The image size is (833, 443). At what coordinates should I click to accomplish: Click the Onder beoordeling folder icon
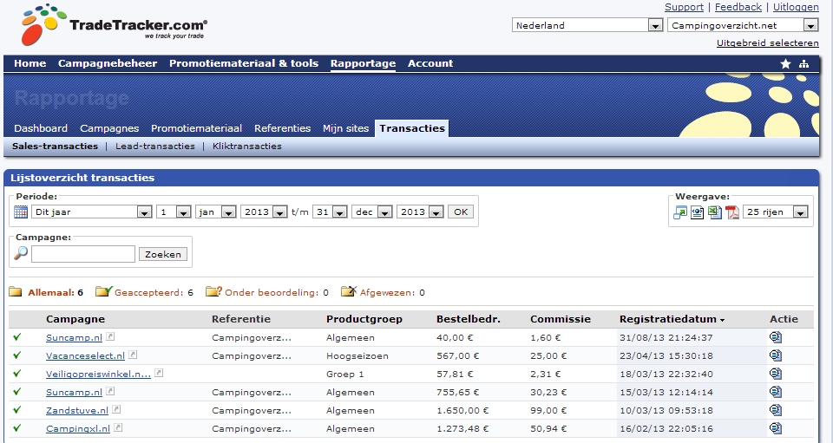[x=213, y=291]
